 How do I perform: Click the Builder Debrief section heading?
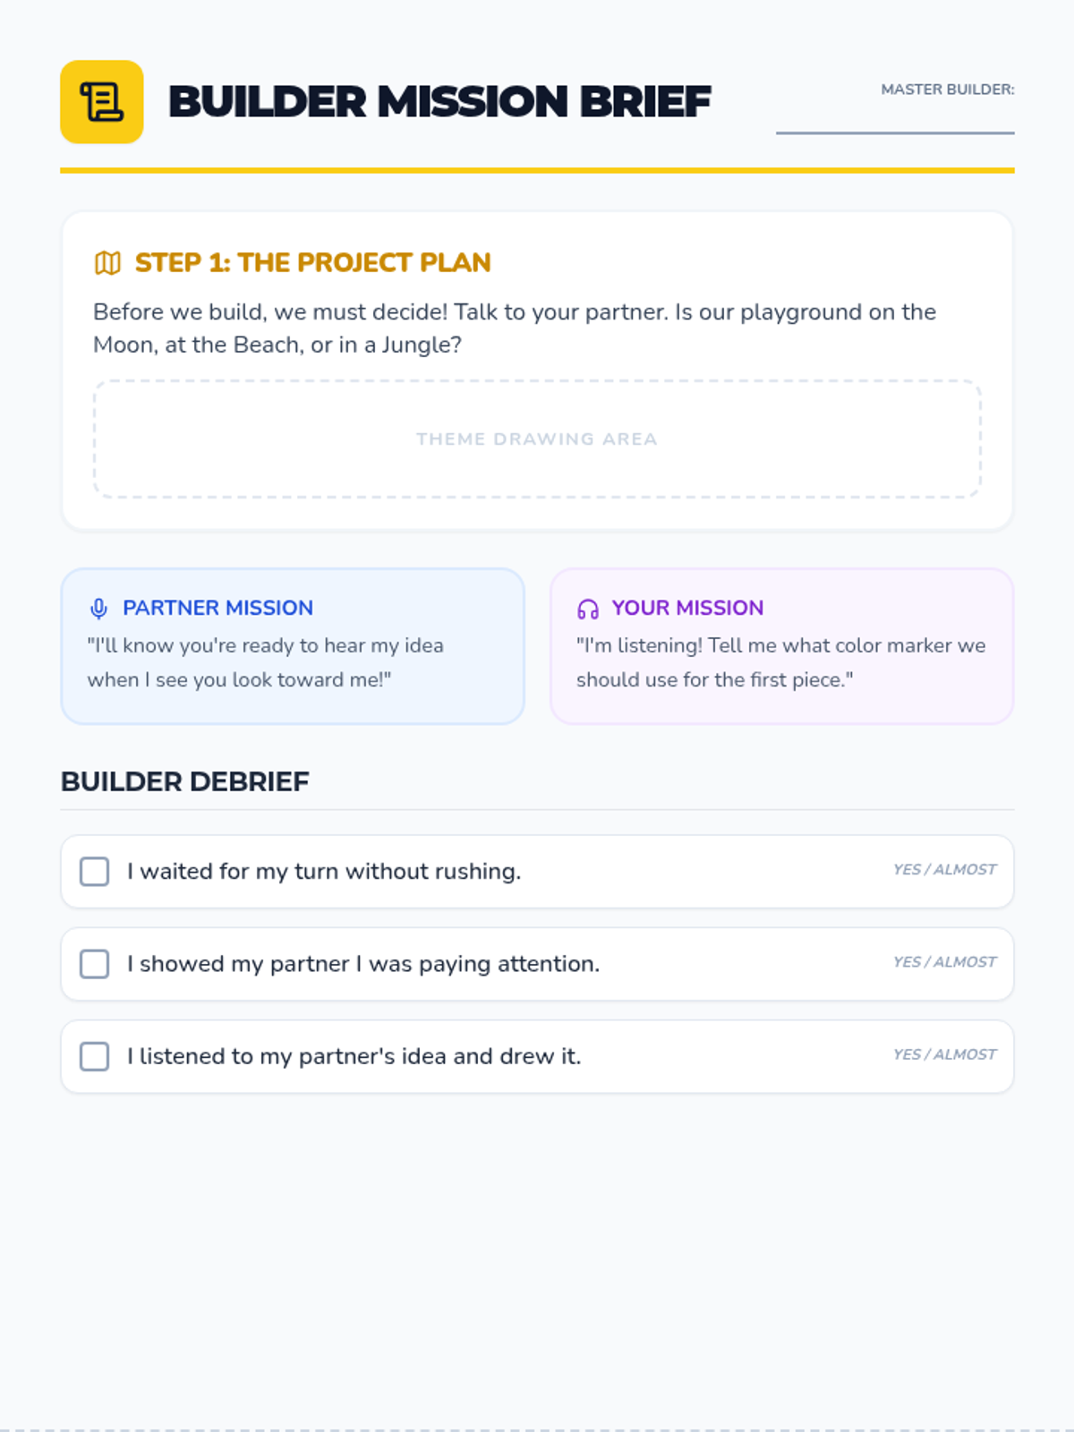tap(184, 781)
